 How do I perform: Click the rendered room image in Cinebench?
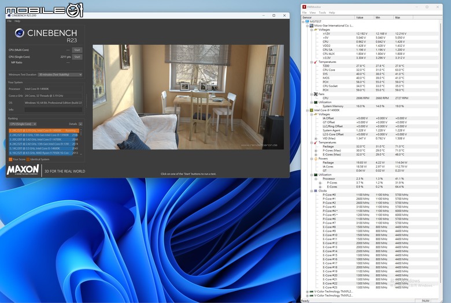point(188,97)
